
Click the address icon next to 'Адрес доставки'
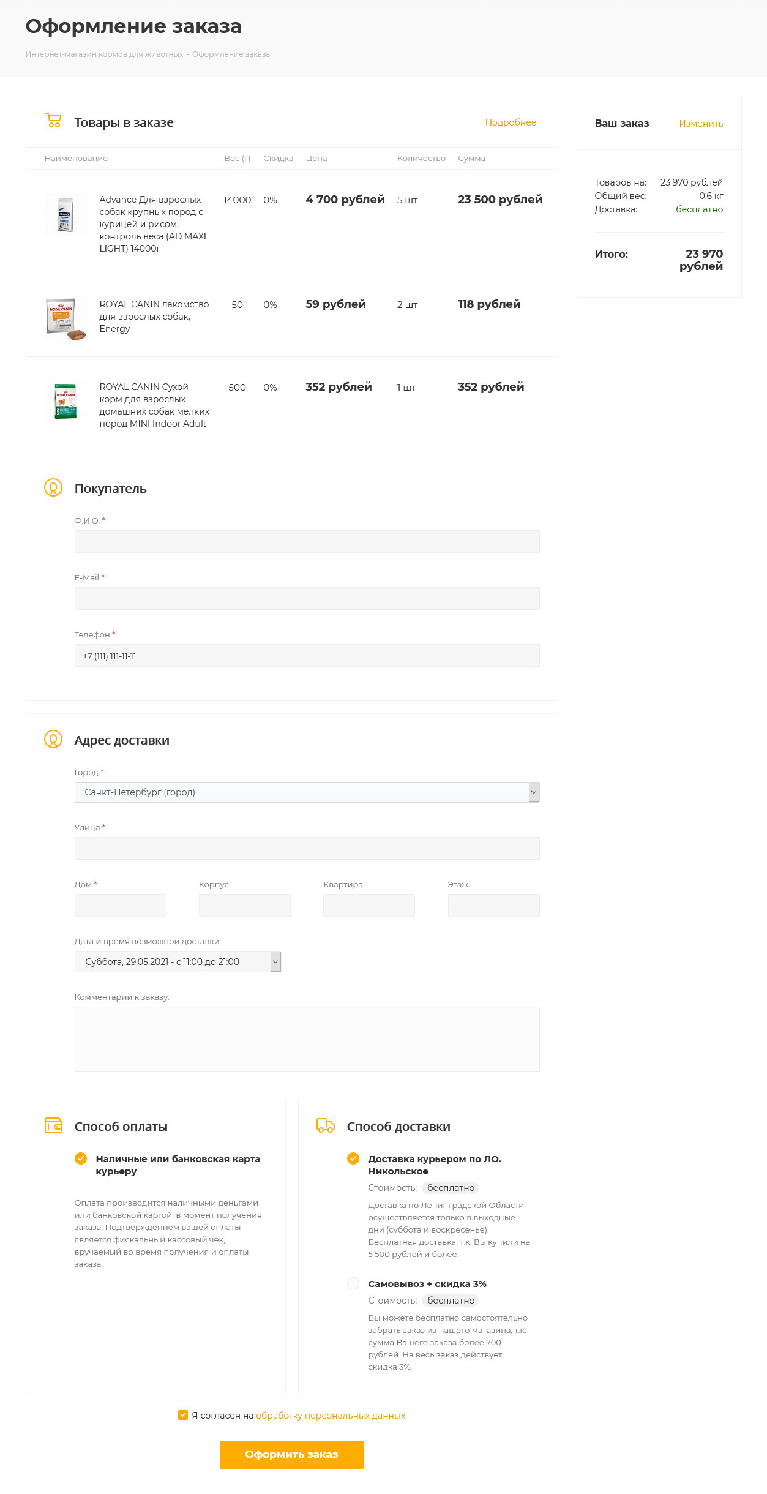point(53,739)
